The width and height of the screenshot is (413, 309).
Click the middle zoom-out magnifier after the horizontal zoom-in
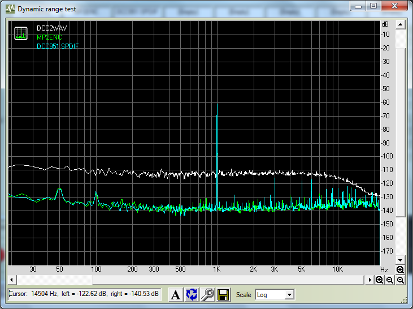pyautogui.click(x=390, y=280)
